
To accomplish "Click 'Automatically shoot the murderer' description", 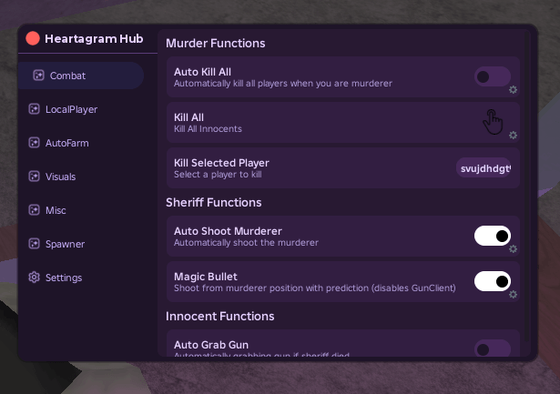I will coord(246,243).
